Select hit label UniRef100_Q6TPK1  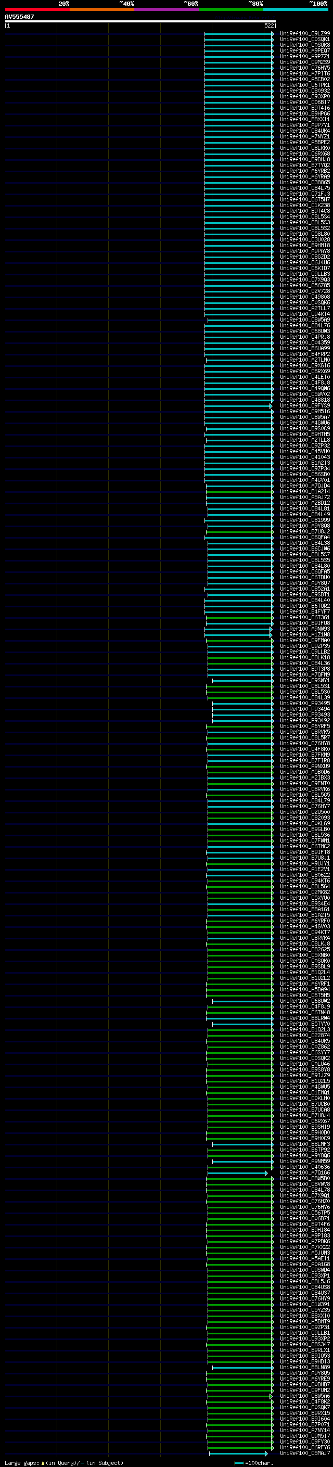(305, 85)
